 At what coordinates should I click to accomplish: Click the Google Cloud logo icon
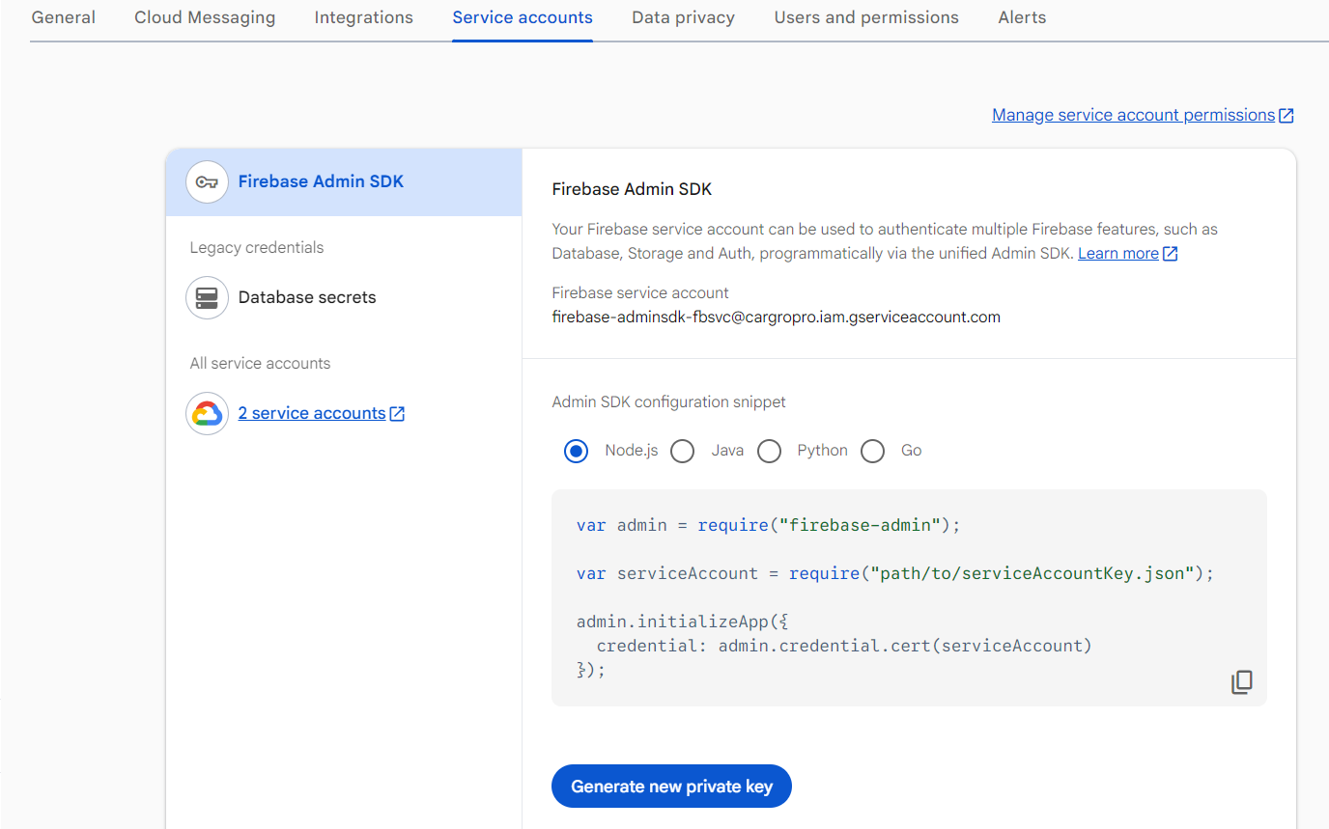pyautogui.click(x=207, y=413)
